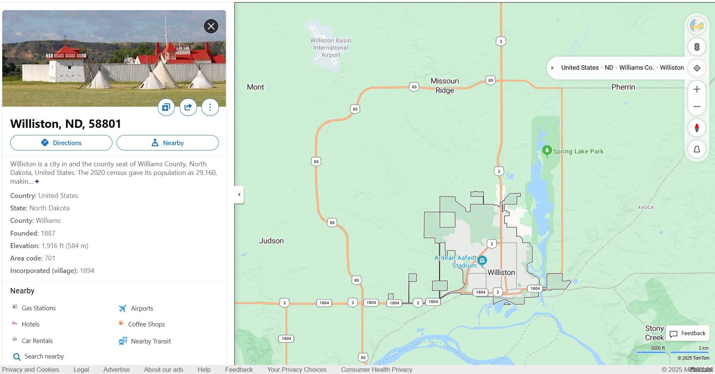Click the gas pump icon
The height and width of the screenshot is (374, 715).
15,307
